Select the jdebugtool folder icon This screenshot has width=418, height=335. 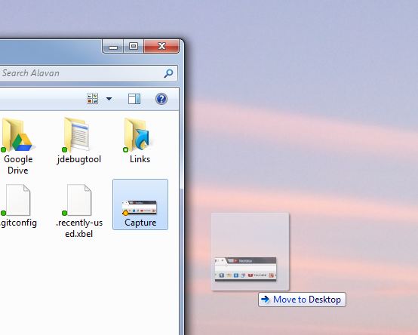(77, 134)
